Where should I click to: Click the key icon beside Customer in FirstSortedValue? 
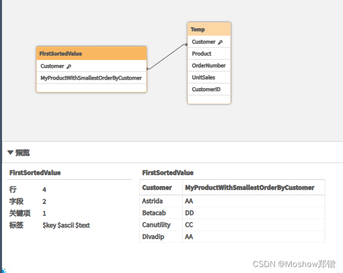coord(69,66)
